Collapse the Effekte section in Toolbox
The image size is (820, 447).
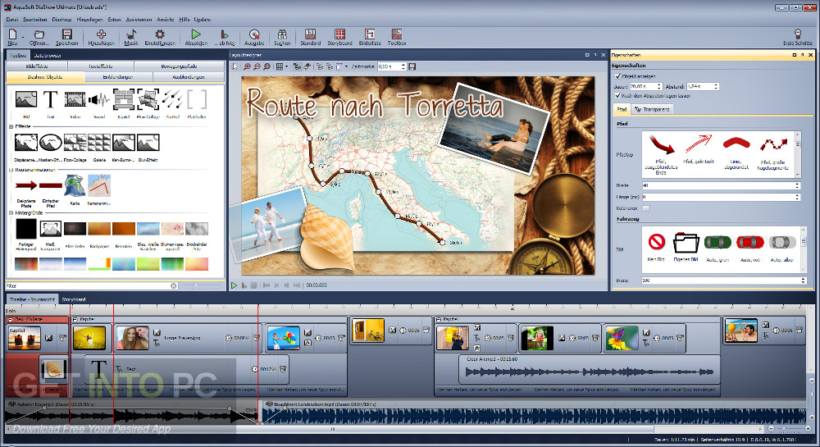11,126
